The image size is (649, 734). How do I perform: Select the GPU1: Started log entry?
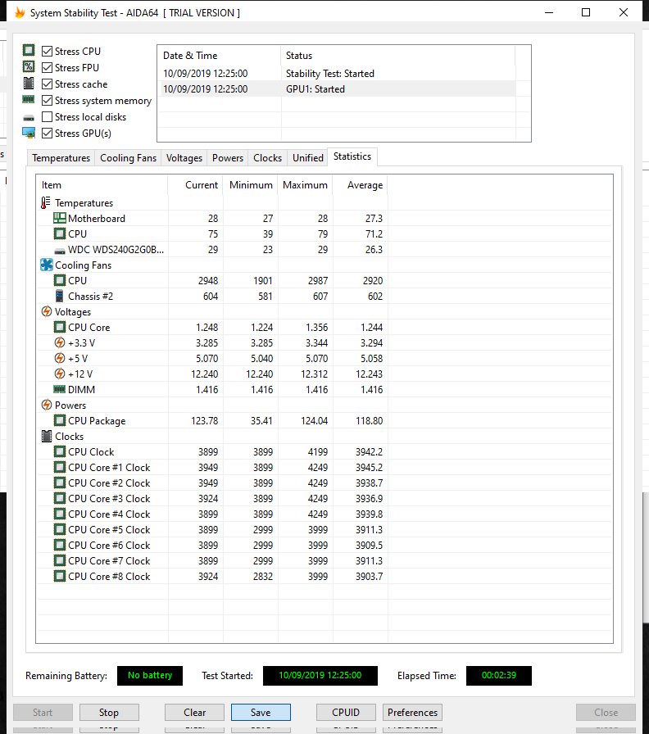(315, 89)
